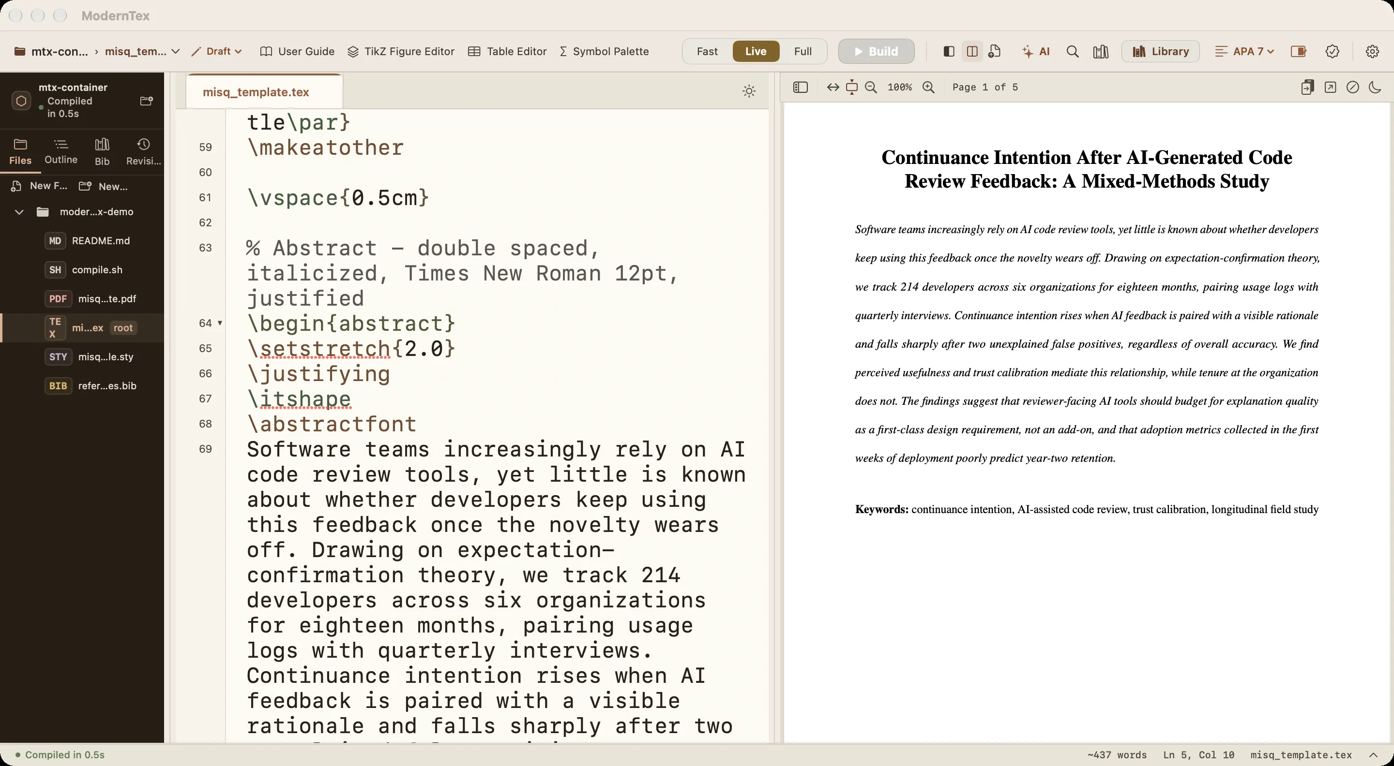Switch to Revisions sidebar tab

click(x=143, y=151)
